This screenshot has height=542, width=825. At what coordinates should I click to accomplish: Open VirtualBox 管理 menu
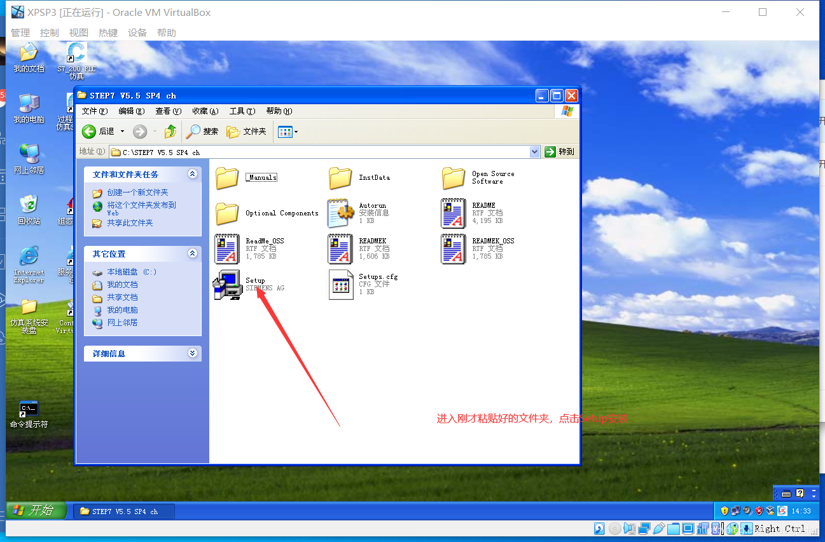[x=20, y=32]
